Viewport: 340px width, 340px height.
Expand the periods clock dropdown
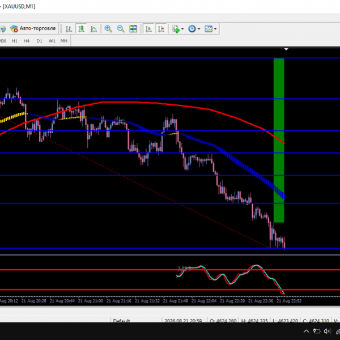point(199,29)
